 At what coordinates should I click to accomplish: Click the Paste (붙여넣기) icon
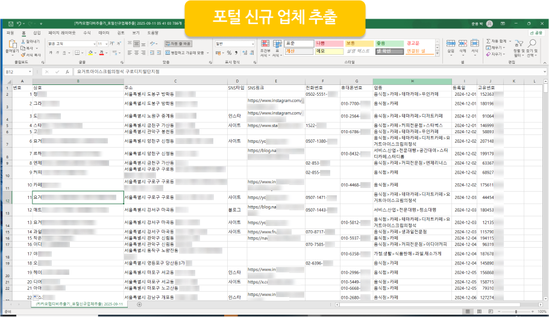pos(12,45)
